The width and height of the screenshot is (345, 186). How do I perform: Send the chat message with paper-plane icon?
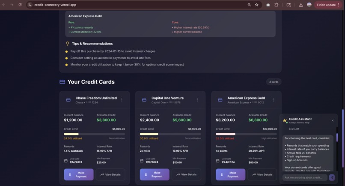pyautogui.click(x=332, y=177)
